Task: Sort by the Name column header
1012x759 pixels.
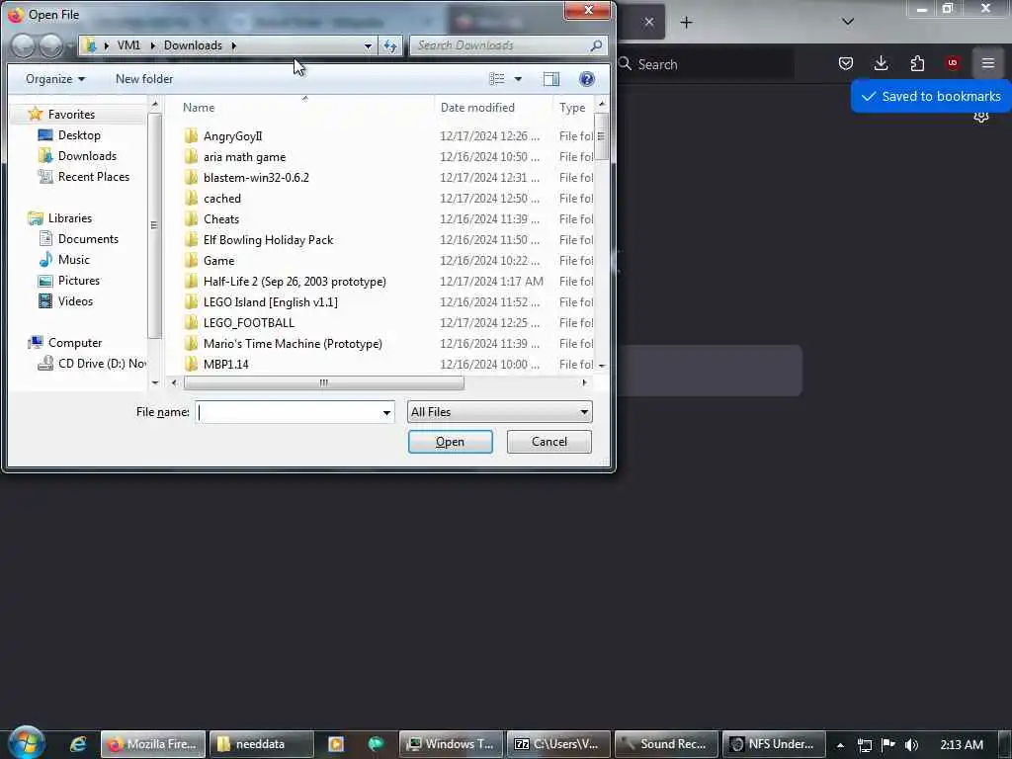Action: point(198,108)
